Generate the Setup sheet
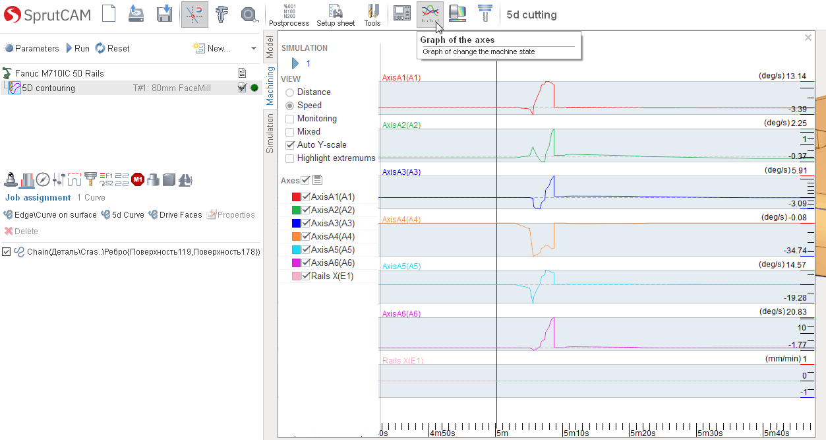The width and height of the screenshot is (826, 440). 336,15
